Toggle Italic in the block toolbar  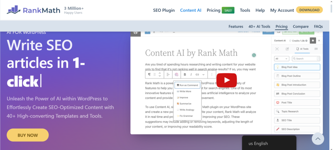coord(191,75)
